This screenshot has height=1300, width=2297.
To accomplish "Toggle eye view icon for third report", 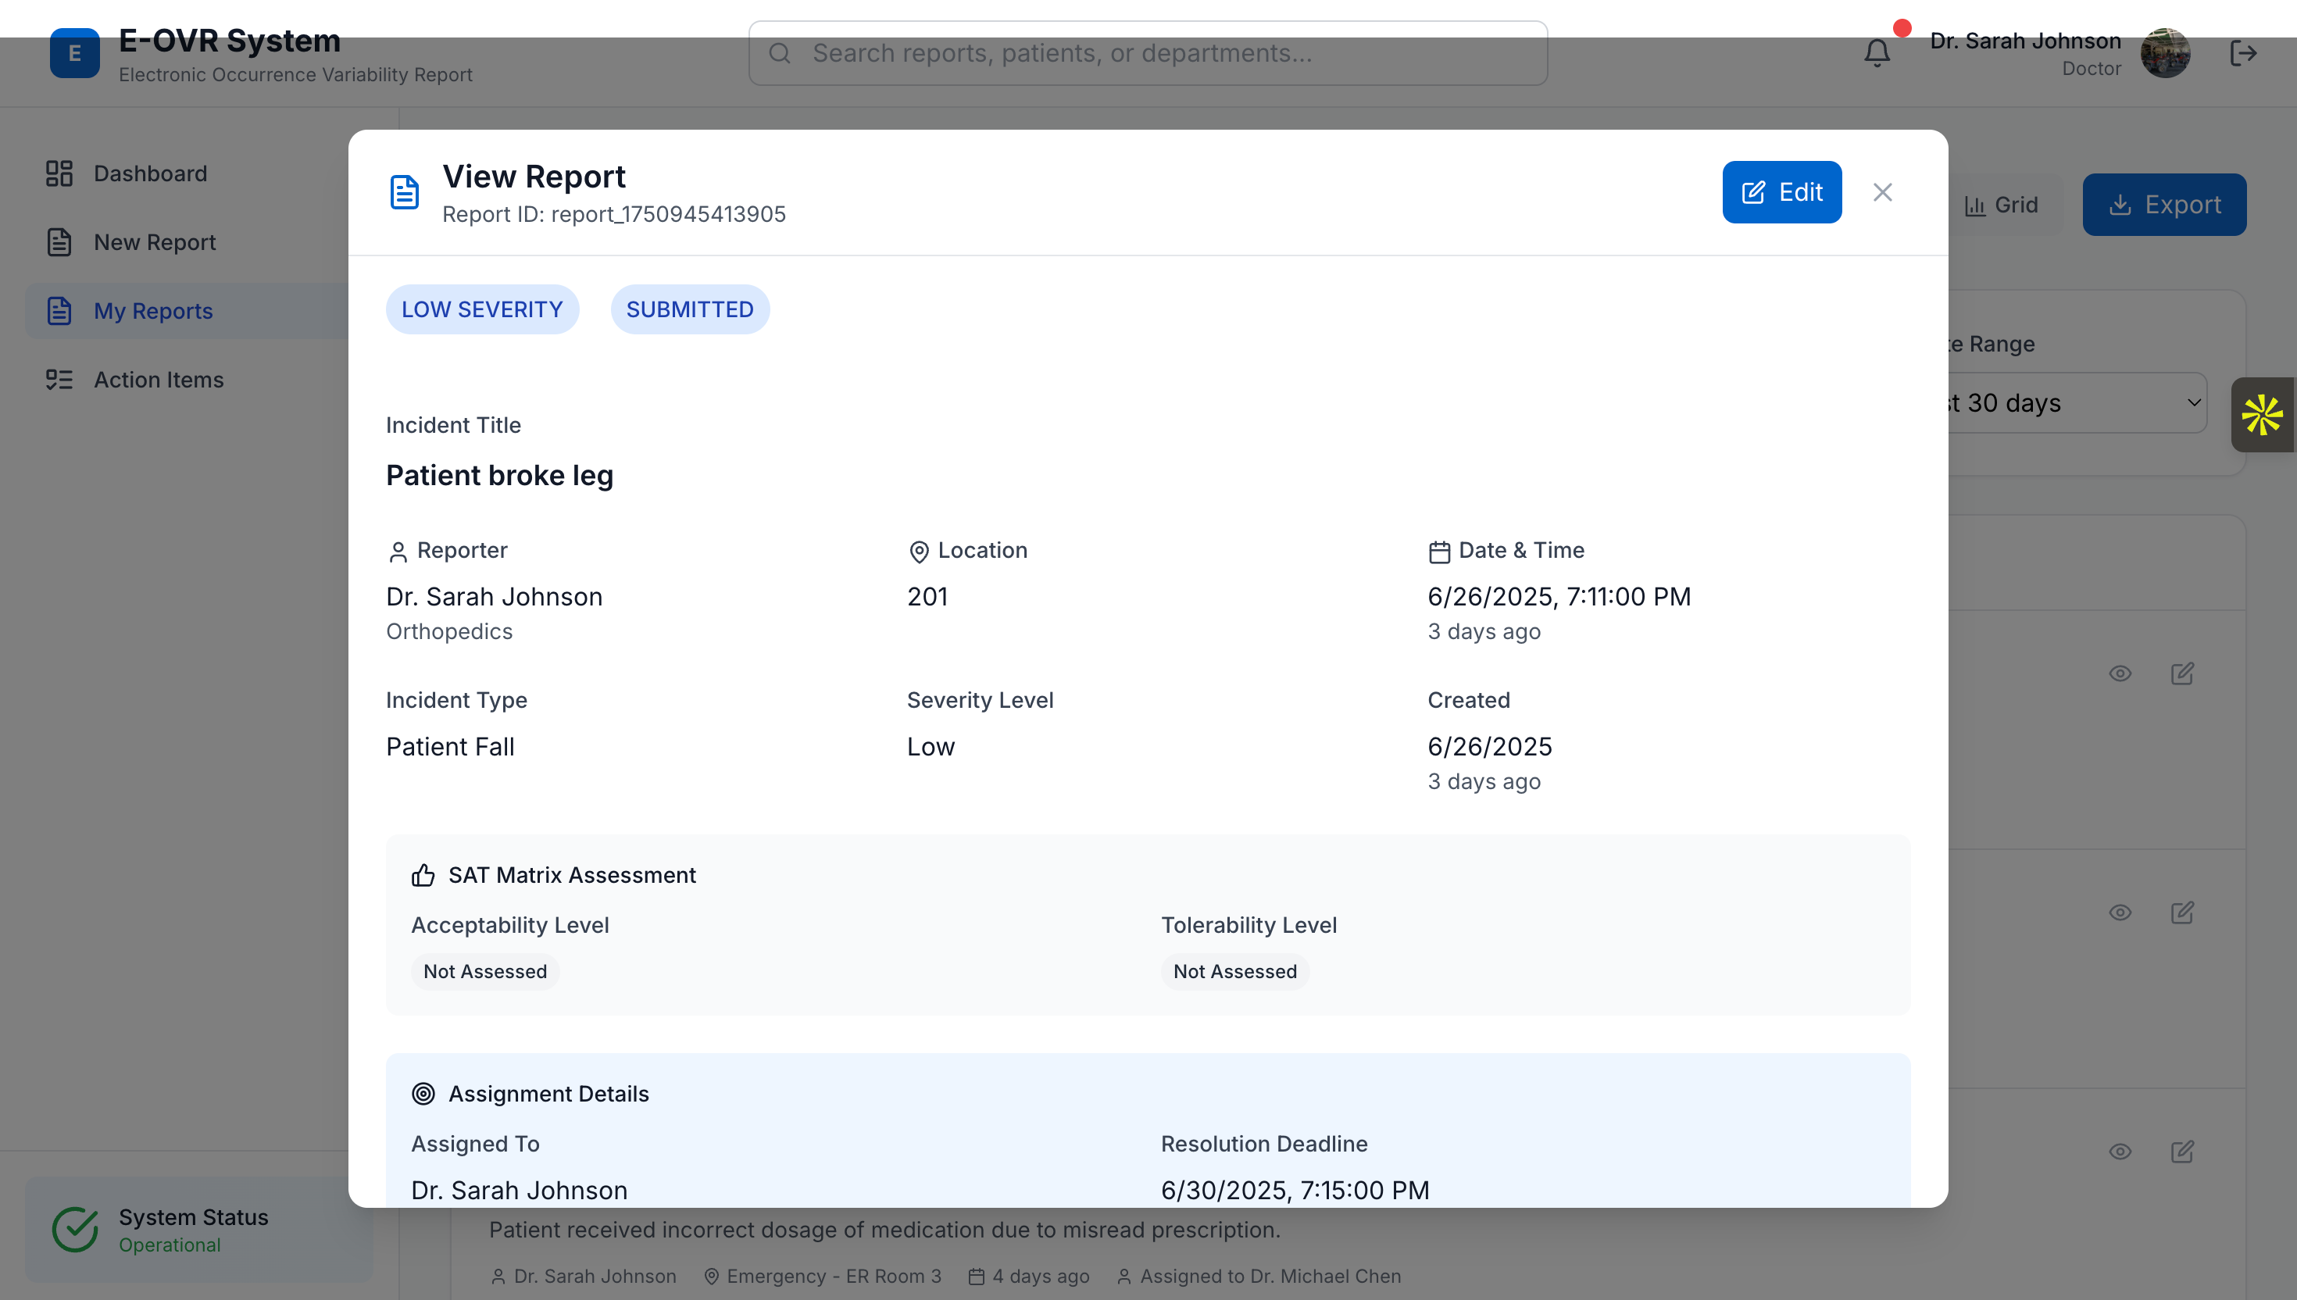I will coord(2120,1152).
